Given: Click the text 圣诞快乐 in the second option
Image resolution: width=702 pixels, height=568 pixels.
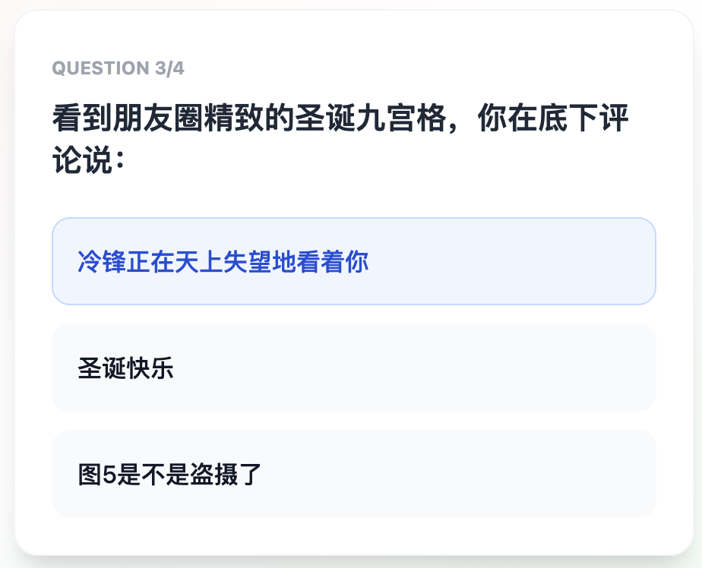Looking at the screenshot, I should point(125,368).
